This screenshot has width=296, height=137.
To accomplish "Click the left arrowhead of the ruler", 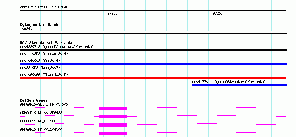I will (x=21, y=11).
